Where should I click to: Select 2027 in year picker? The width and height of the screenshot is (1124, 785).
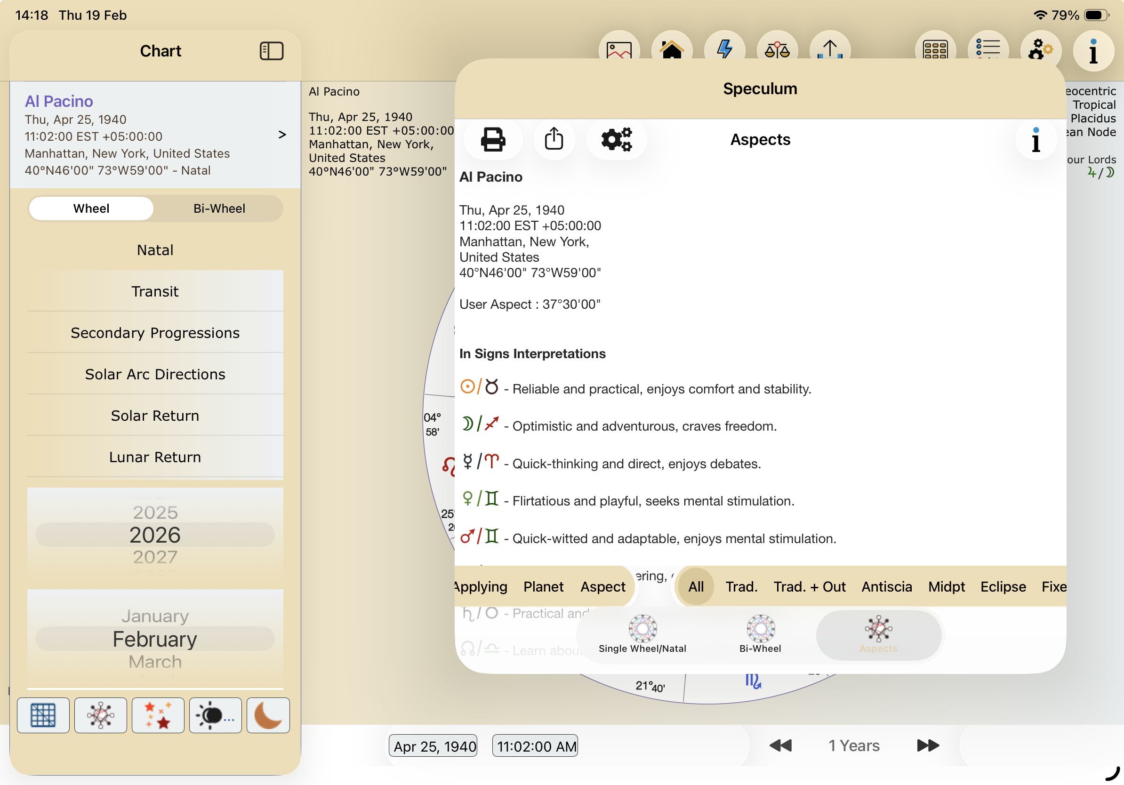[155, 557]
